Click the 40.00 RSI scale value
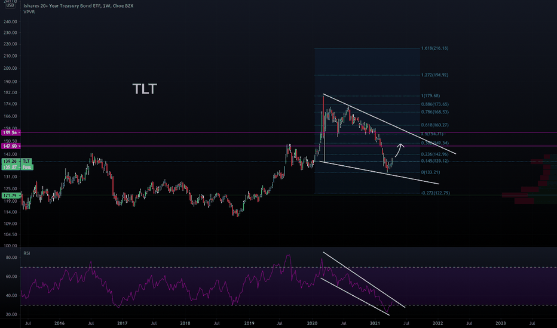557x328 pixels. point(11,295)
